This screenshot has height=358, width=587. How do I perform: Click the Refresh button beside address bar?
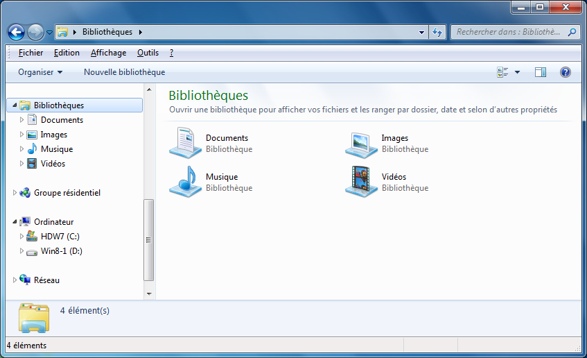tap(437, 32)
